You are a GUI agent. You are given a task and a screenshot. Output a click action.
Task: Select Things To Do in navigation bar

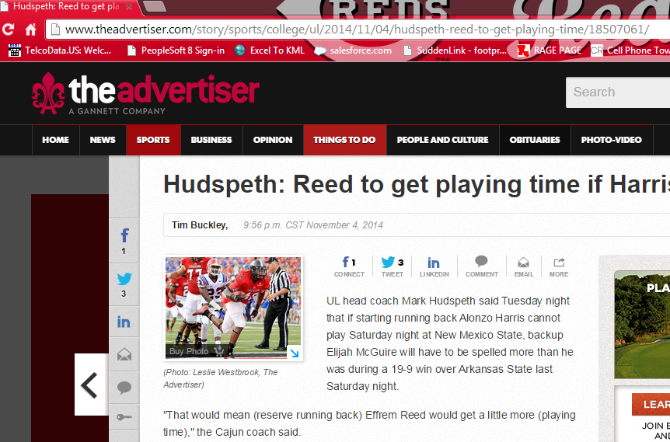(344, 140)
